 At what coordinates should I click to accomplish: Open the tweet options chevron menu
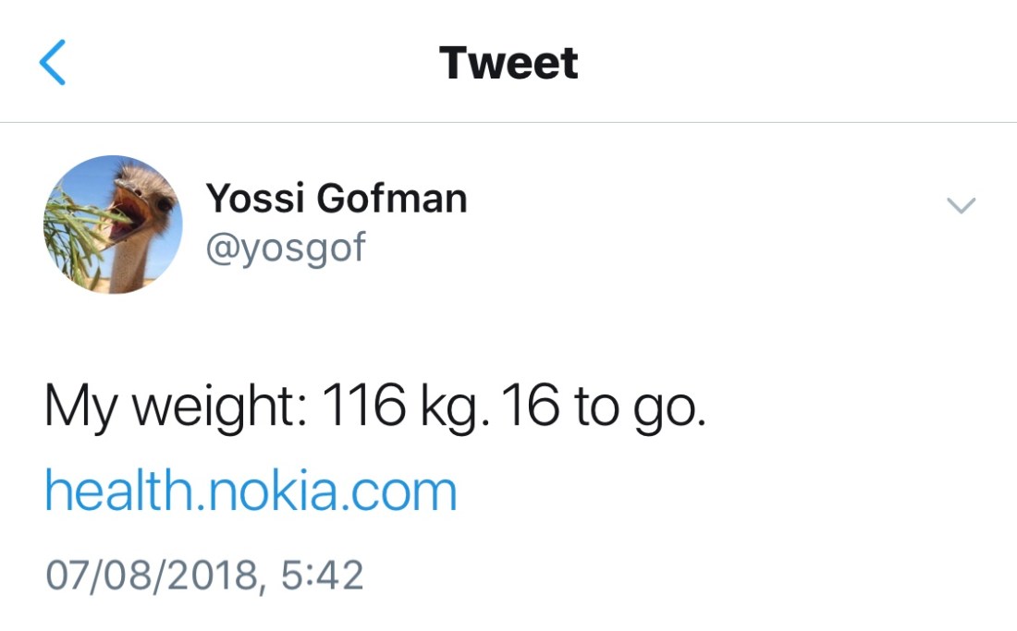[962, 205]
